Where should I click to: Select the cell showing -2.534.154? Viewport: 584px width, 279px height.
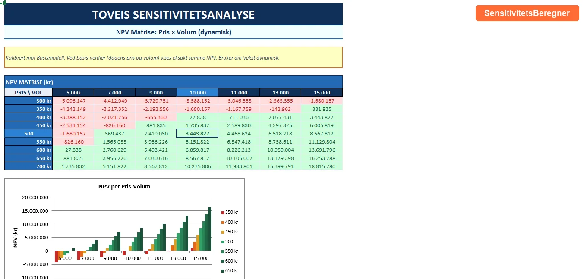click(x=73, y=125)
